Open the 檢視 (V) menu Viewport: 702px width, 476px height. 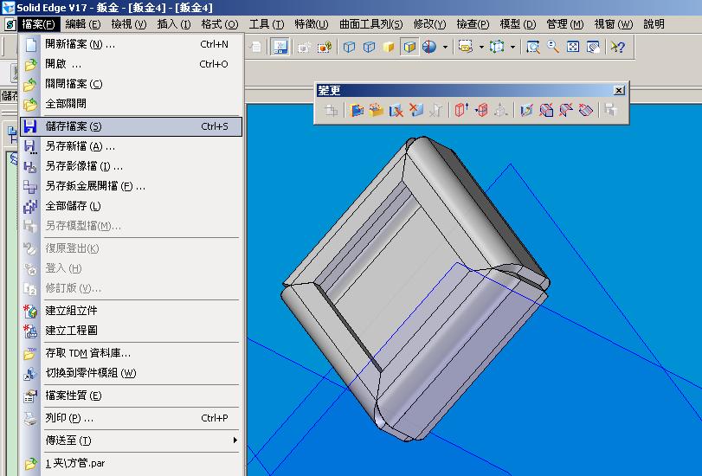pyautogui.click(x=129, y=24)
